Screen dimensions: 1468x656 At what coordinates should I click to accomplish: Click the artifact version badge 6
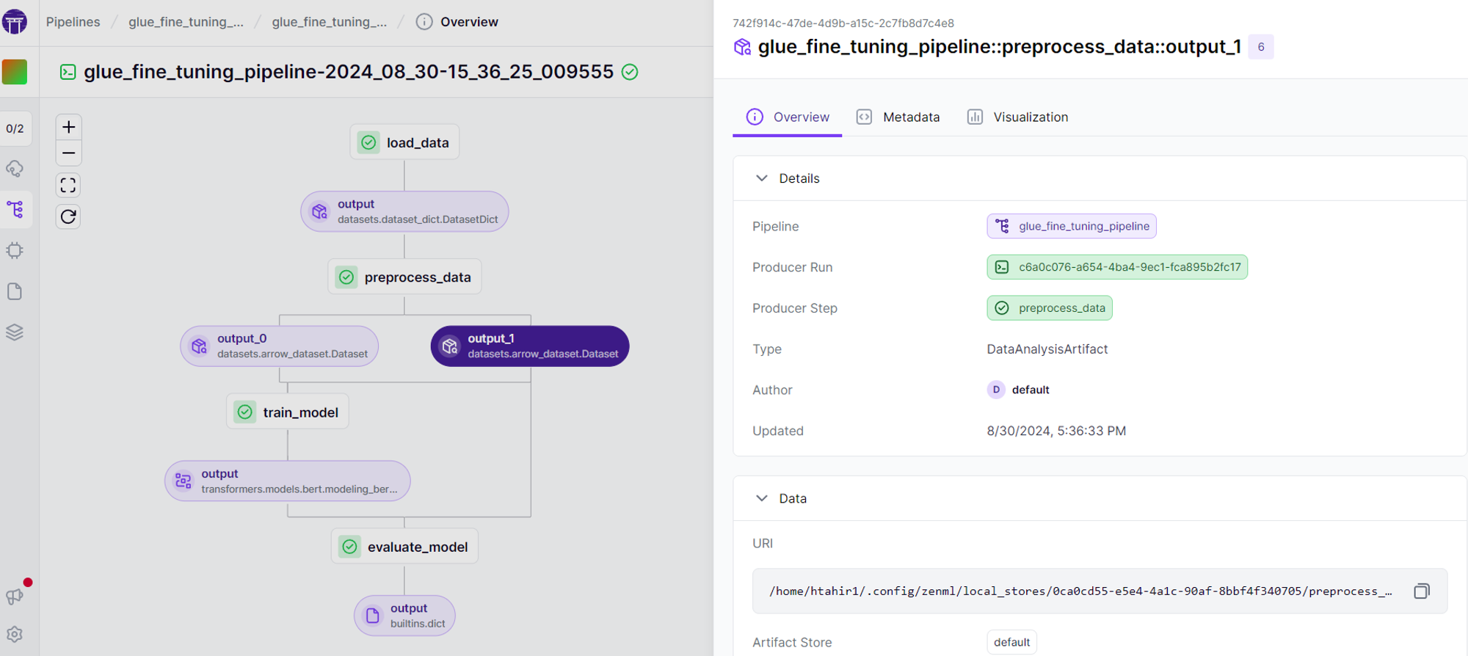(1261, 47)
